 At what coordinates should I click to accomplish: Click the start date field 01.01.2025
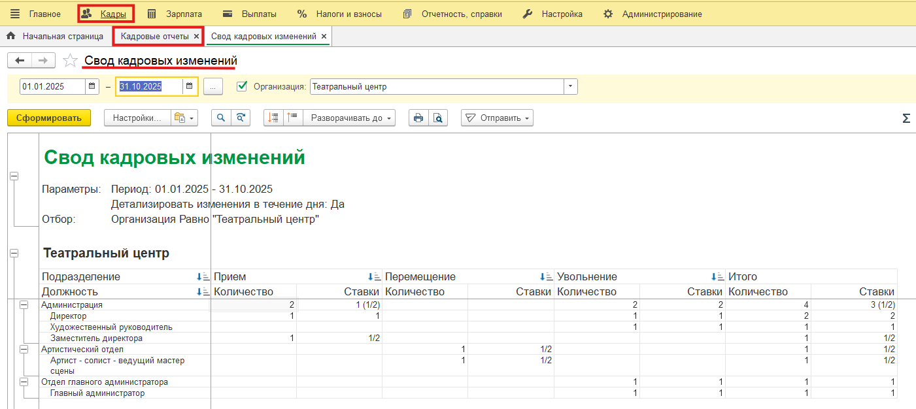click(x=53, y=86)
